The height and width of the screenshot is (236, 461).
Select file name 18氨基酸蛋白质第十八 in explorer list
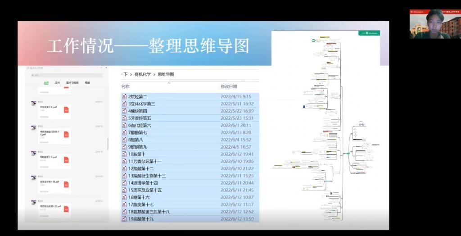[149, 212]
